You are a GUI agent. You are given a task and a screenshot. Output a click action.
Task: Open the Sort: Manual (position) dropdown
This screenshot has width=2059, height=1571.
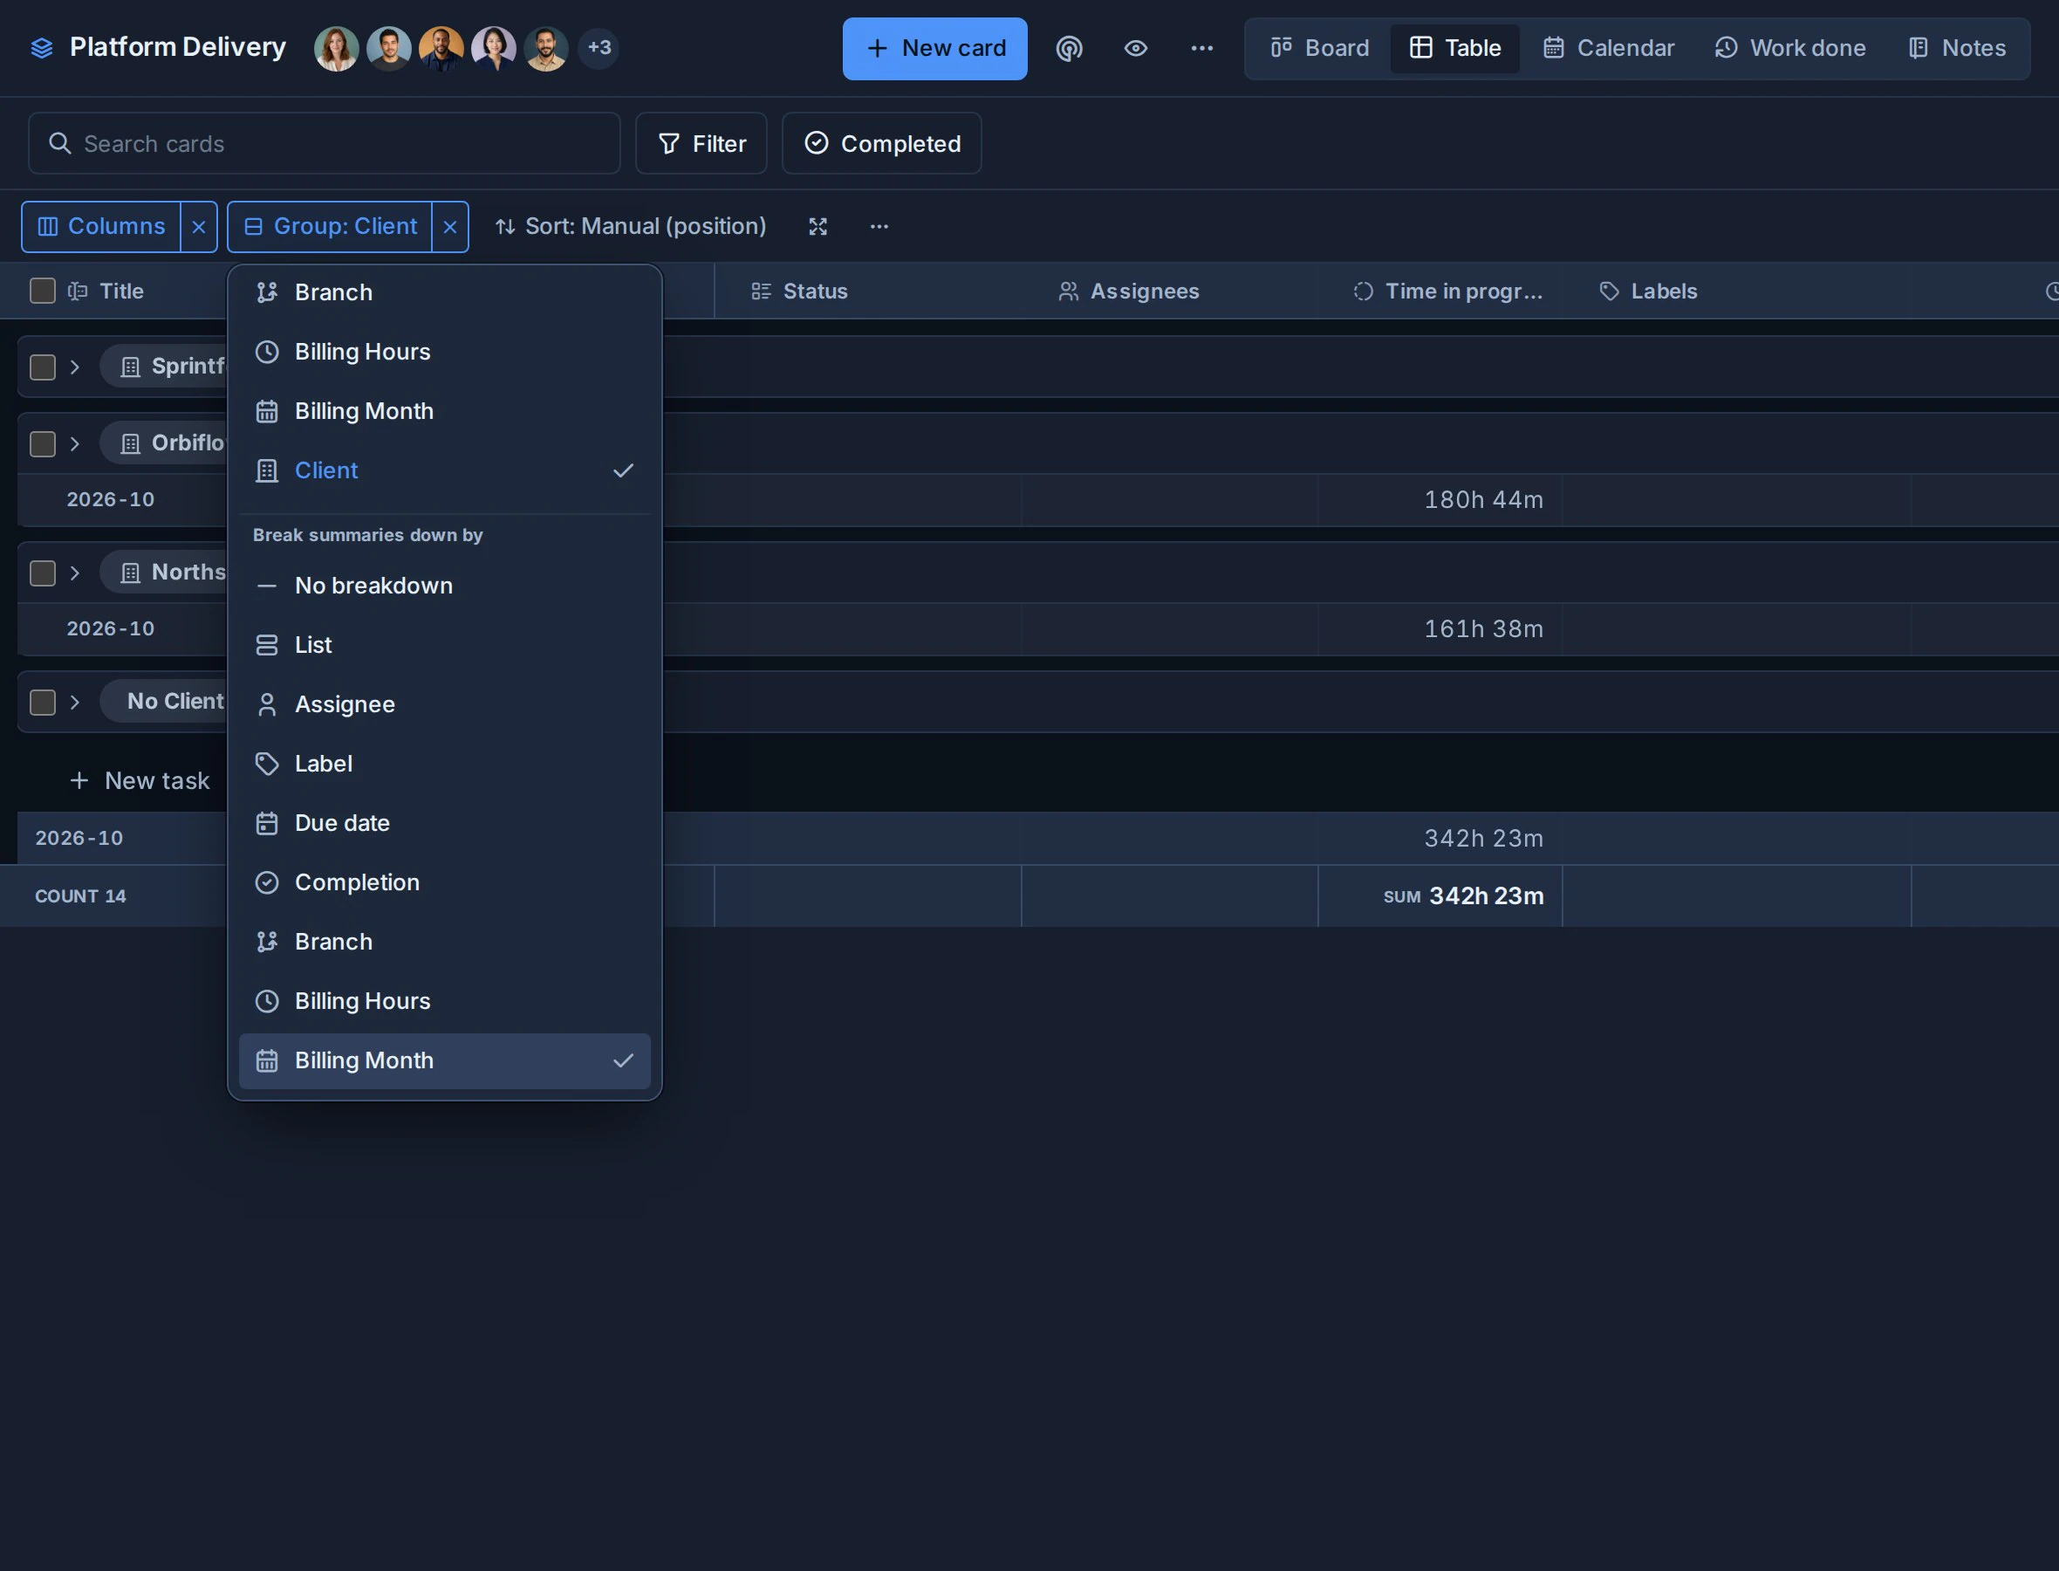[x=631, y=226]
